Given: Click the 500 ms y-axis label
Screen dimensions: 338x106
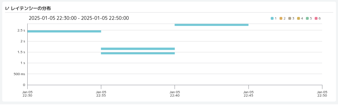Looking at the screenshot, I should pos(19,74).
